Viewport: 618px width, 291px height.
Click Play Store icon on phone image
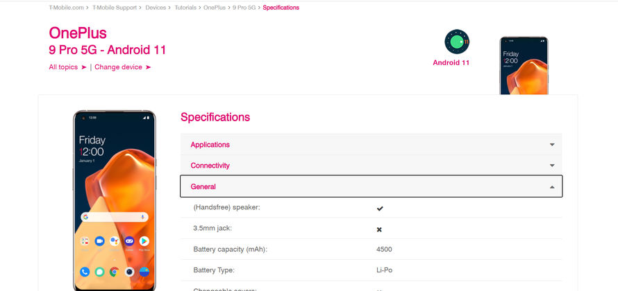(x=144, y=241)
